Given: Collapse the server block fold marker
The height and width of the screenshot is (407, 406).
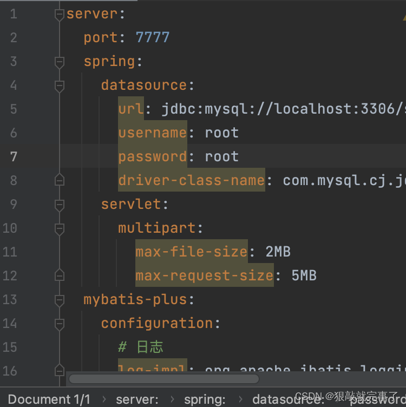Looking at the screenshot, I should (60, 15).
